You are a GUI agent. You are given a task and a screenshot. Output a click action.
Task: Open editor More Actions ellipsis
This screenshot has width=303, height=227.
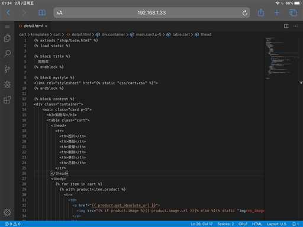point(295,26)
